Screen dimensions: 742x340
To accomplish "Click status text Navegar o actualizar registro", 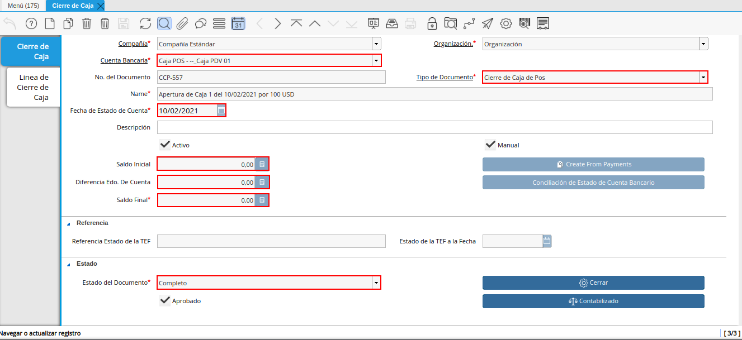I will coord(40,333).
